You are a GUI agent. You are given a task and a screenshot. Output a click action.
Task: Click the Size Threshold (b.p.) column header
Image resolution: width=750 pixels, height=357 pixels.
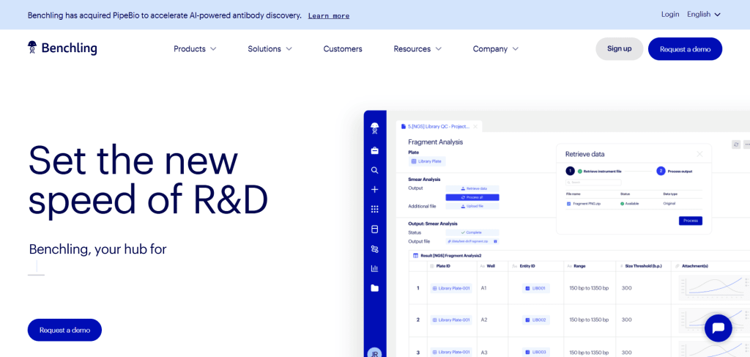(x=644, y=266)
